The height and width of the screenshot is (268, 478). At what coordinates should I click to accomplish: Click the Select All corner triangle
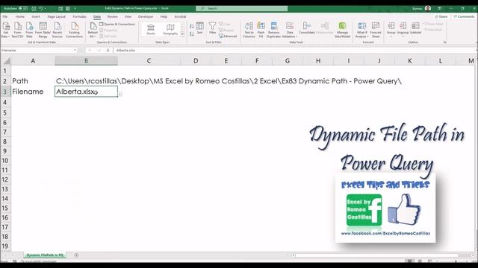point(6,61)
